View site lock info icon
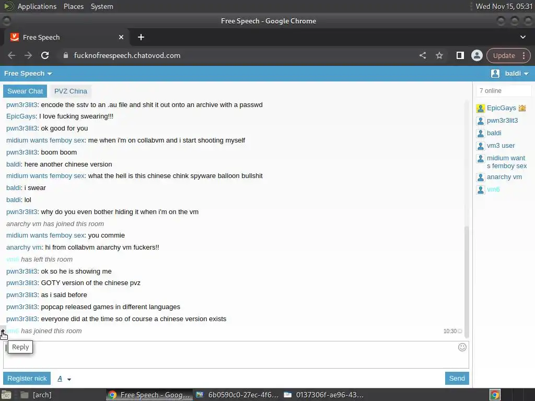The width and height of the screenshot is (535, 401). coord(66,55)
